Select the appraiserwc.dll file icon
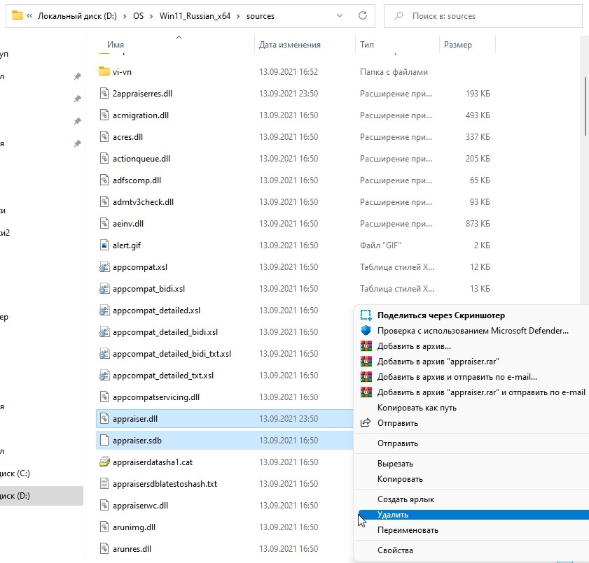Screen dimensions: 589x563 104,505
